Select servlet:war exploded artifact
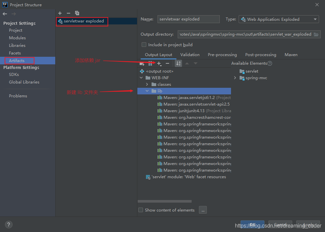 96,21
